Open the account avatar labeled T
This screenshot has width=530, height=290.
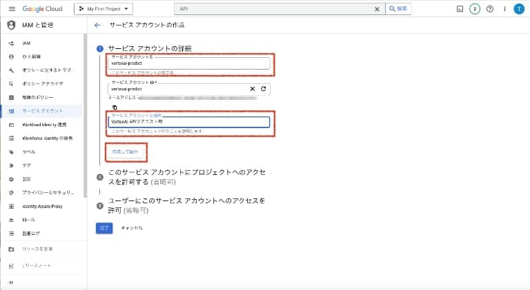(519, 9)
